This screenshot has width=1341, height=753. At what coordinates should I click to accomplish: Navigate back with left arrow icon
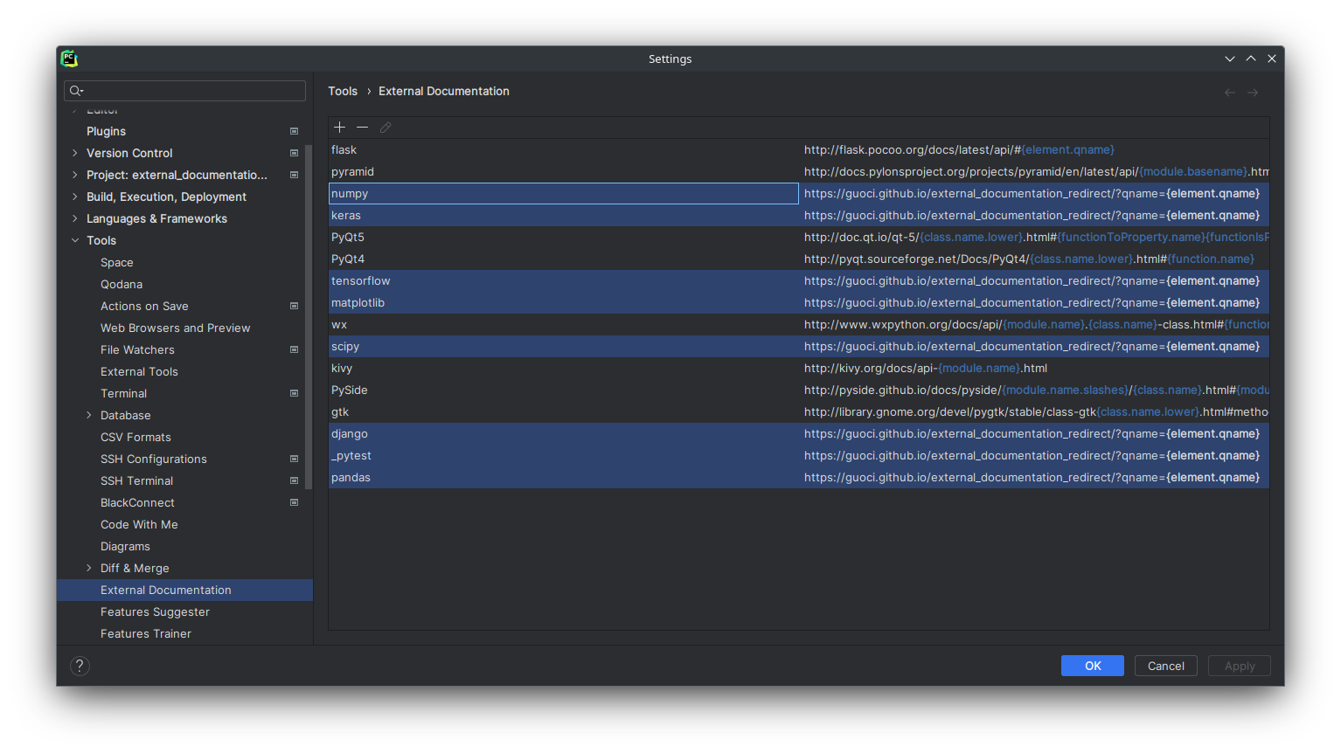1230,92
